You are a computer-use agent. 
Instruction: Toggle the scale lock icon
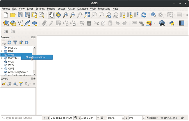pyautogui.click(x=102, y=118)
